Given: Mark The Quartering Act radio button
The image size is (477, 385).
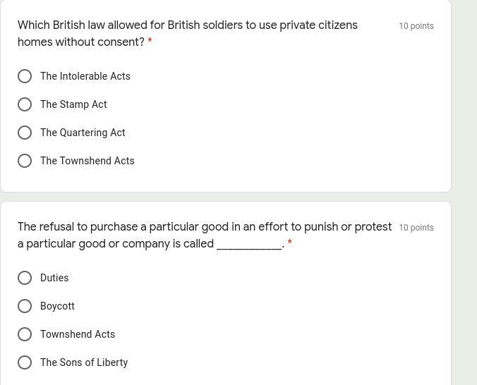Looking at the screenshot, I should (x=25, y=133).
